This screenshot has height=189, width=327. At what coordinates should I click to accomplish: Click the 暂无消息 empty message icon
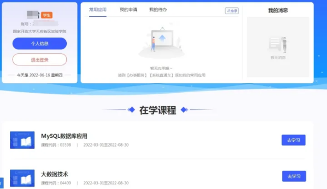[x=278, y=45]
